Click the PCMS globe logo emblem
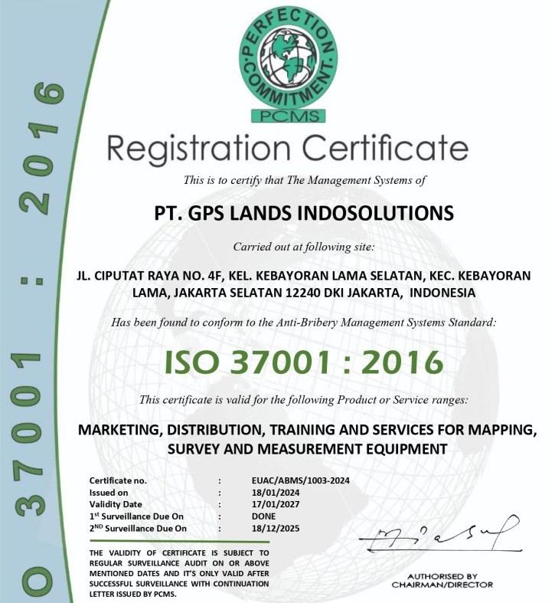The width and height of the screenshot is (555, 603). point(288,57)
